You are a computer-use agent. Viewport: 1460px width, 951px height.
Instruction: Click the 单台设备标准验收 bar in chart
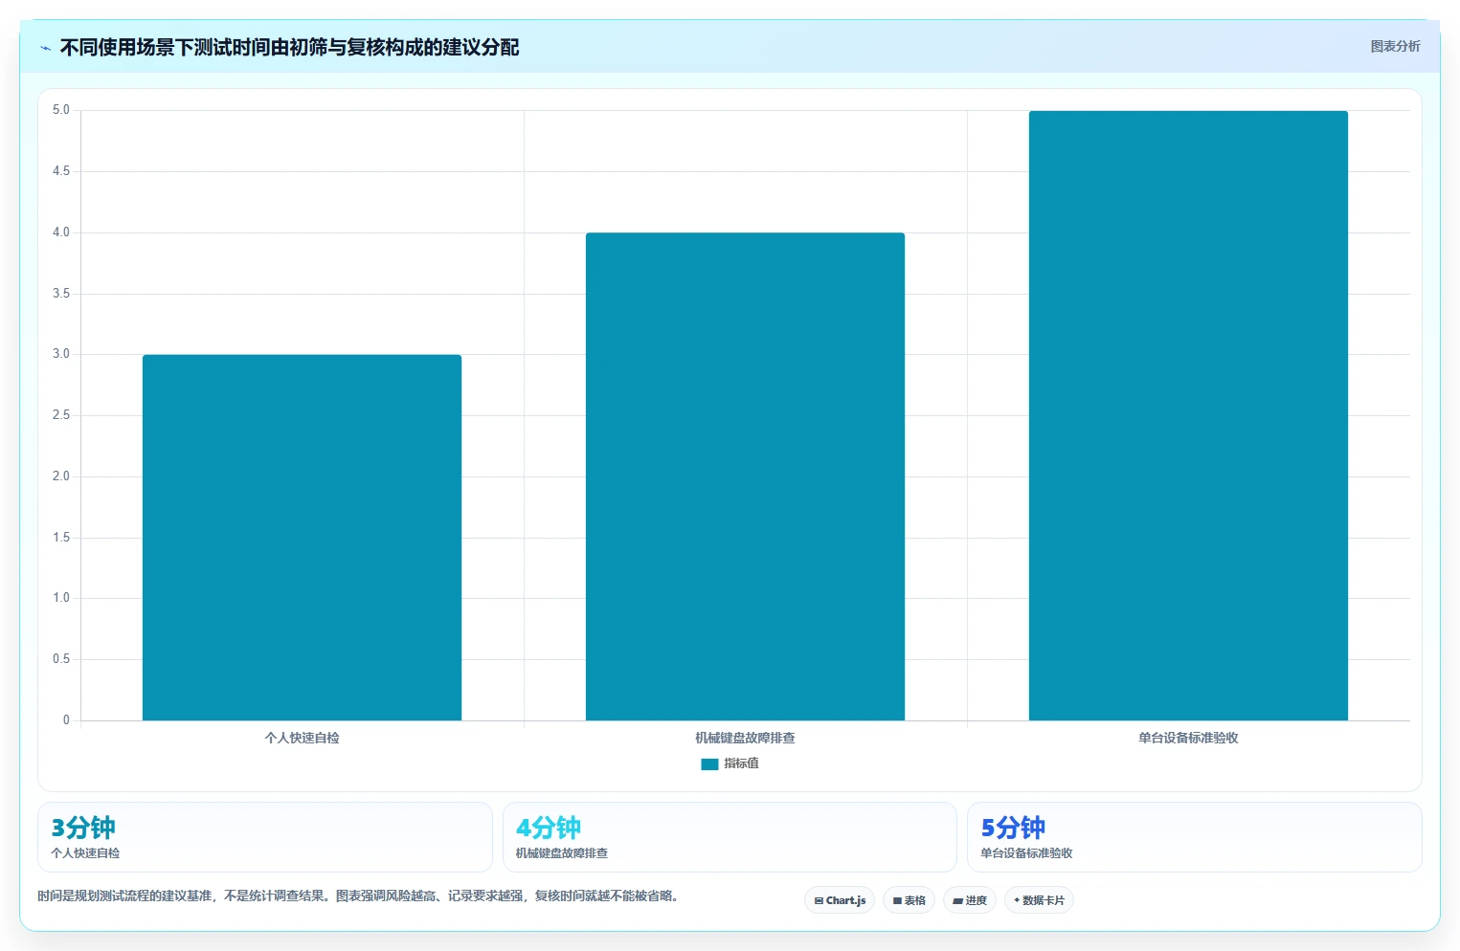point(1188,415)
